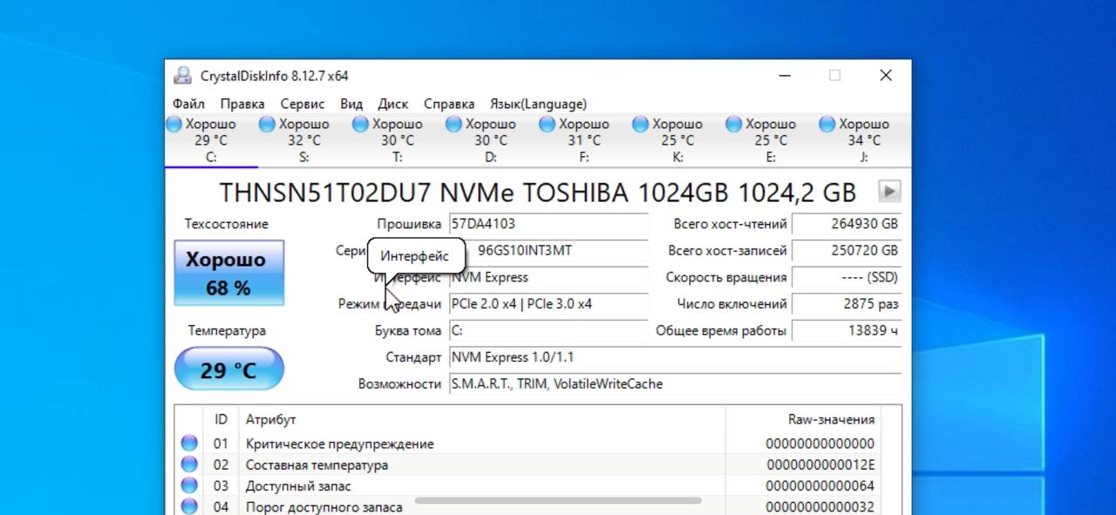Open the Сервис menu

coord(303,104)
